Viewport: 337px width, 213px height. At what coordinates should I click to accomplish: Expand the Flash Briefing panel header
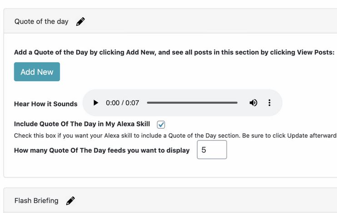pos(170,200)
